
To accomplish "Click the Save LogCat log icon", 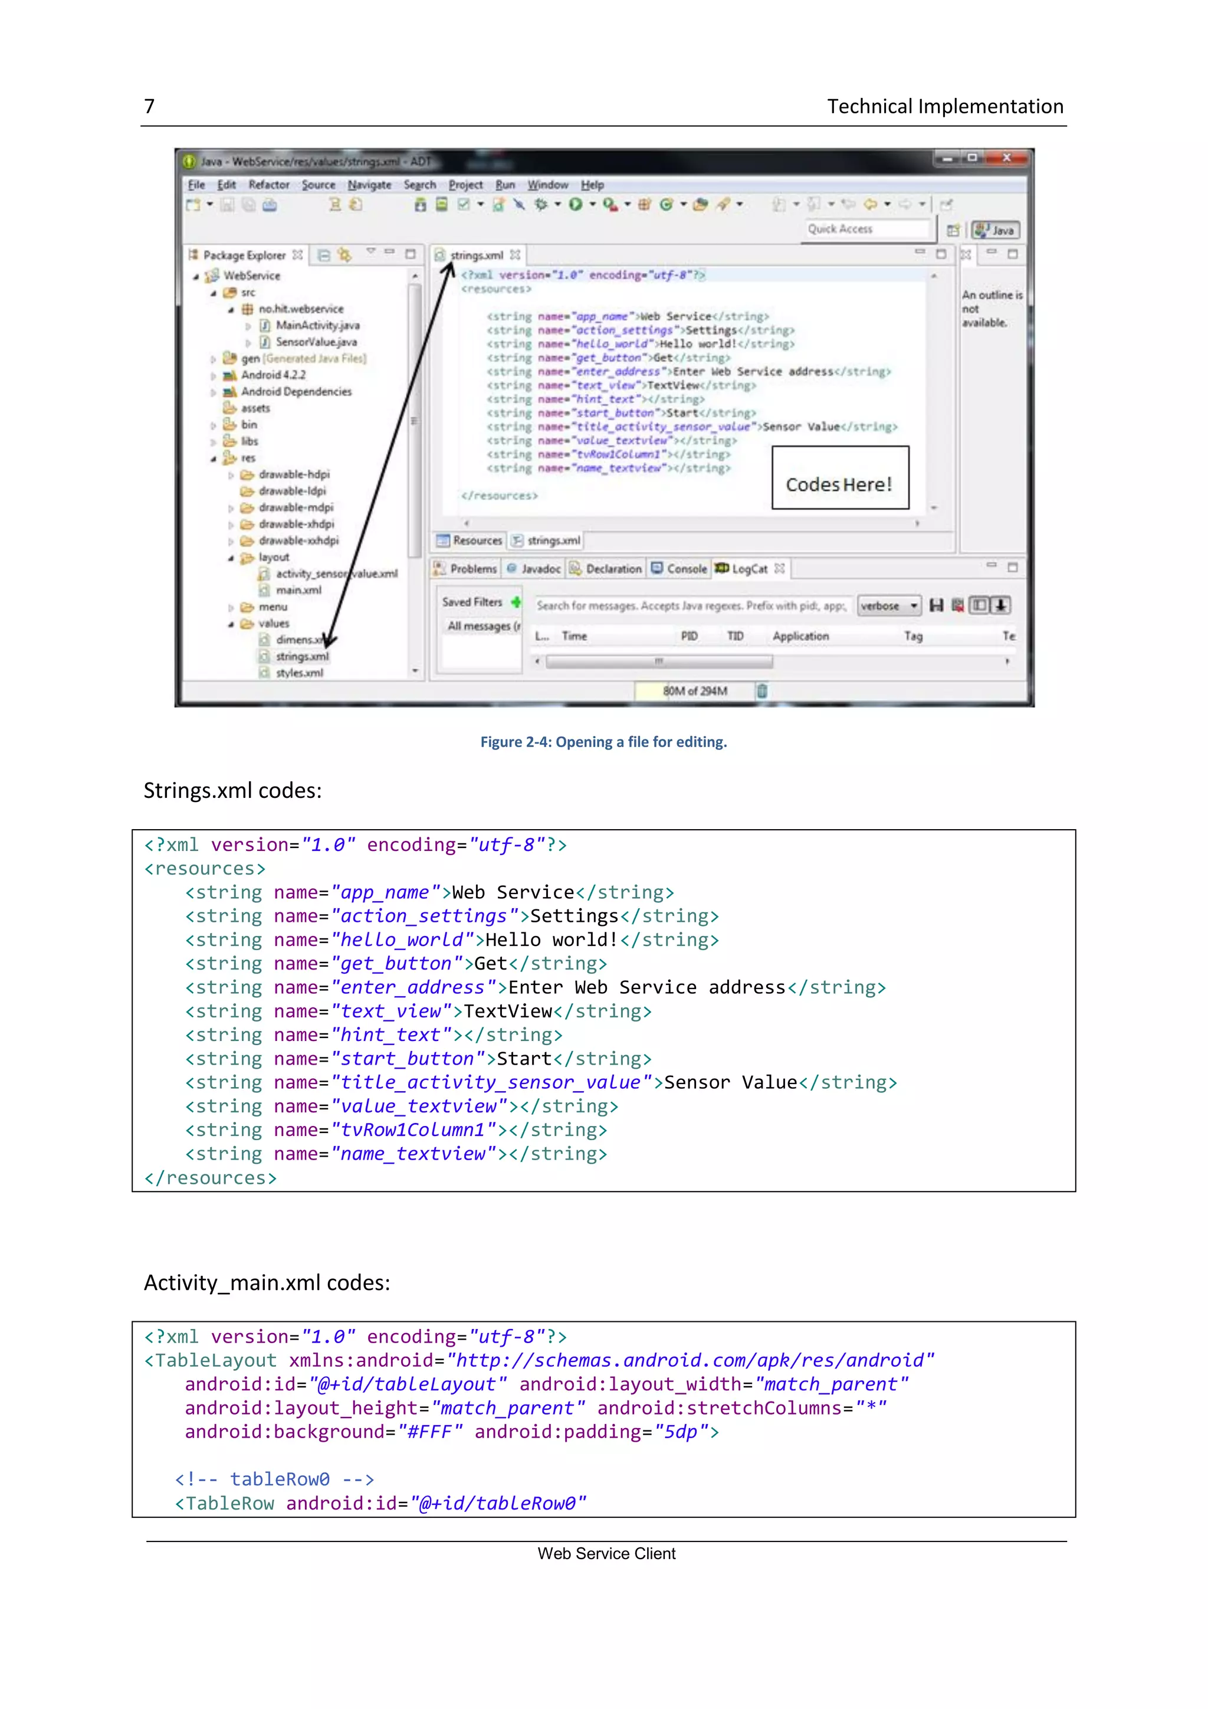I will tap(937, 606).
